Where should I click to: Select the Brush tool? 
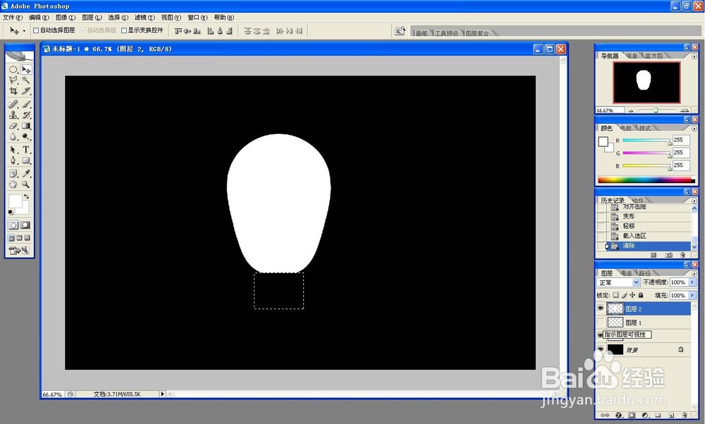(25, 104)
